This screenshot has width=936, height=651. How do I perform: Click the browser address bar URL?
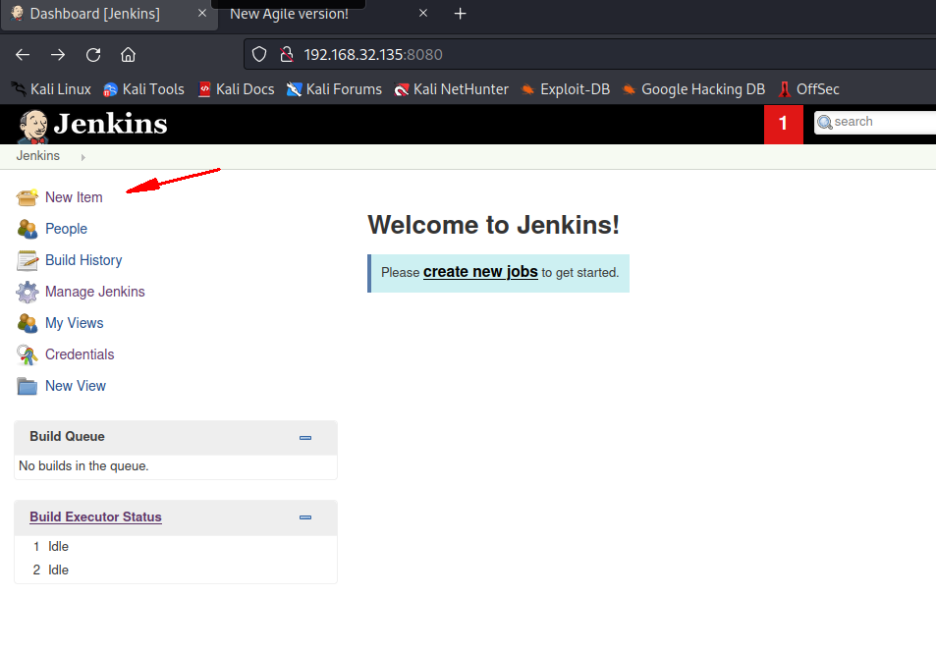[373, 55]
